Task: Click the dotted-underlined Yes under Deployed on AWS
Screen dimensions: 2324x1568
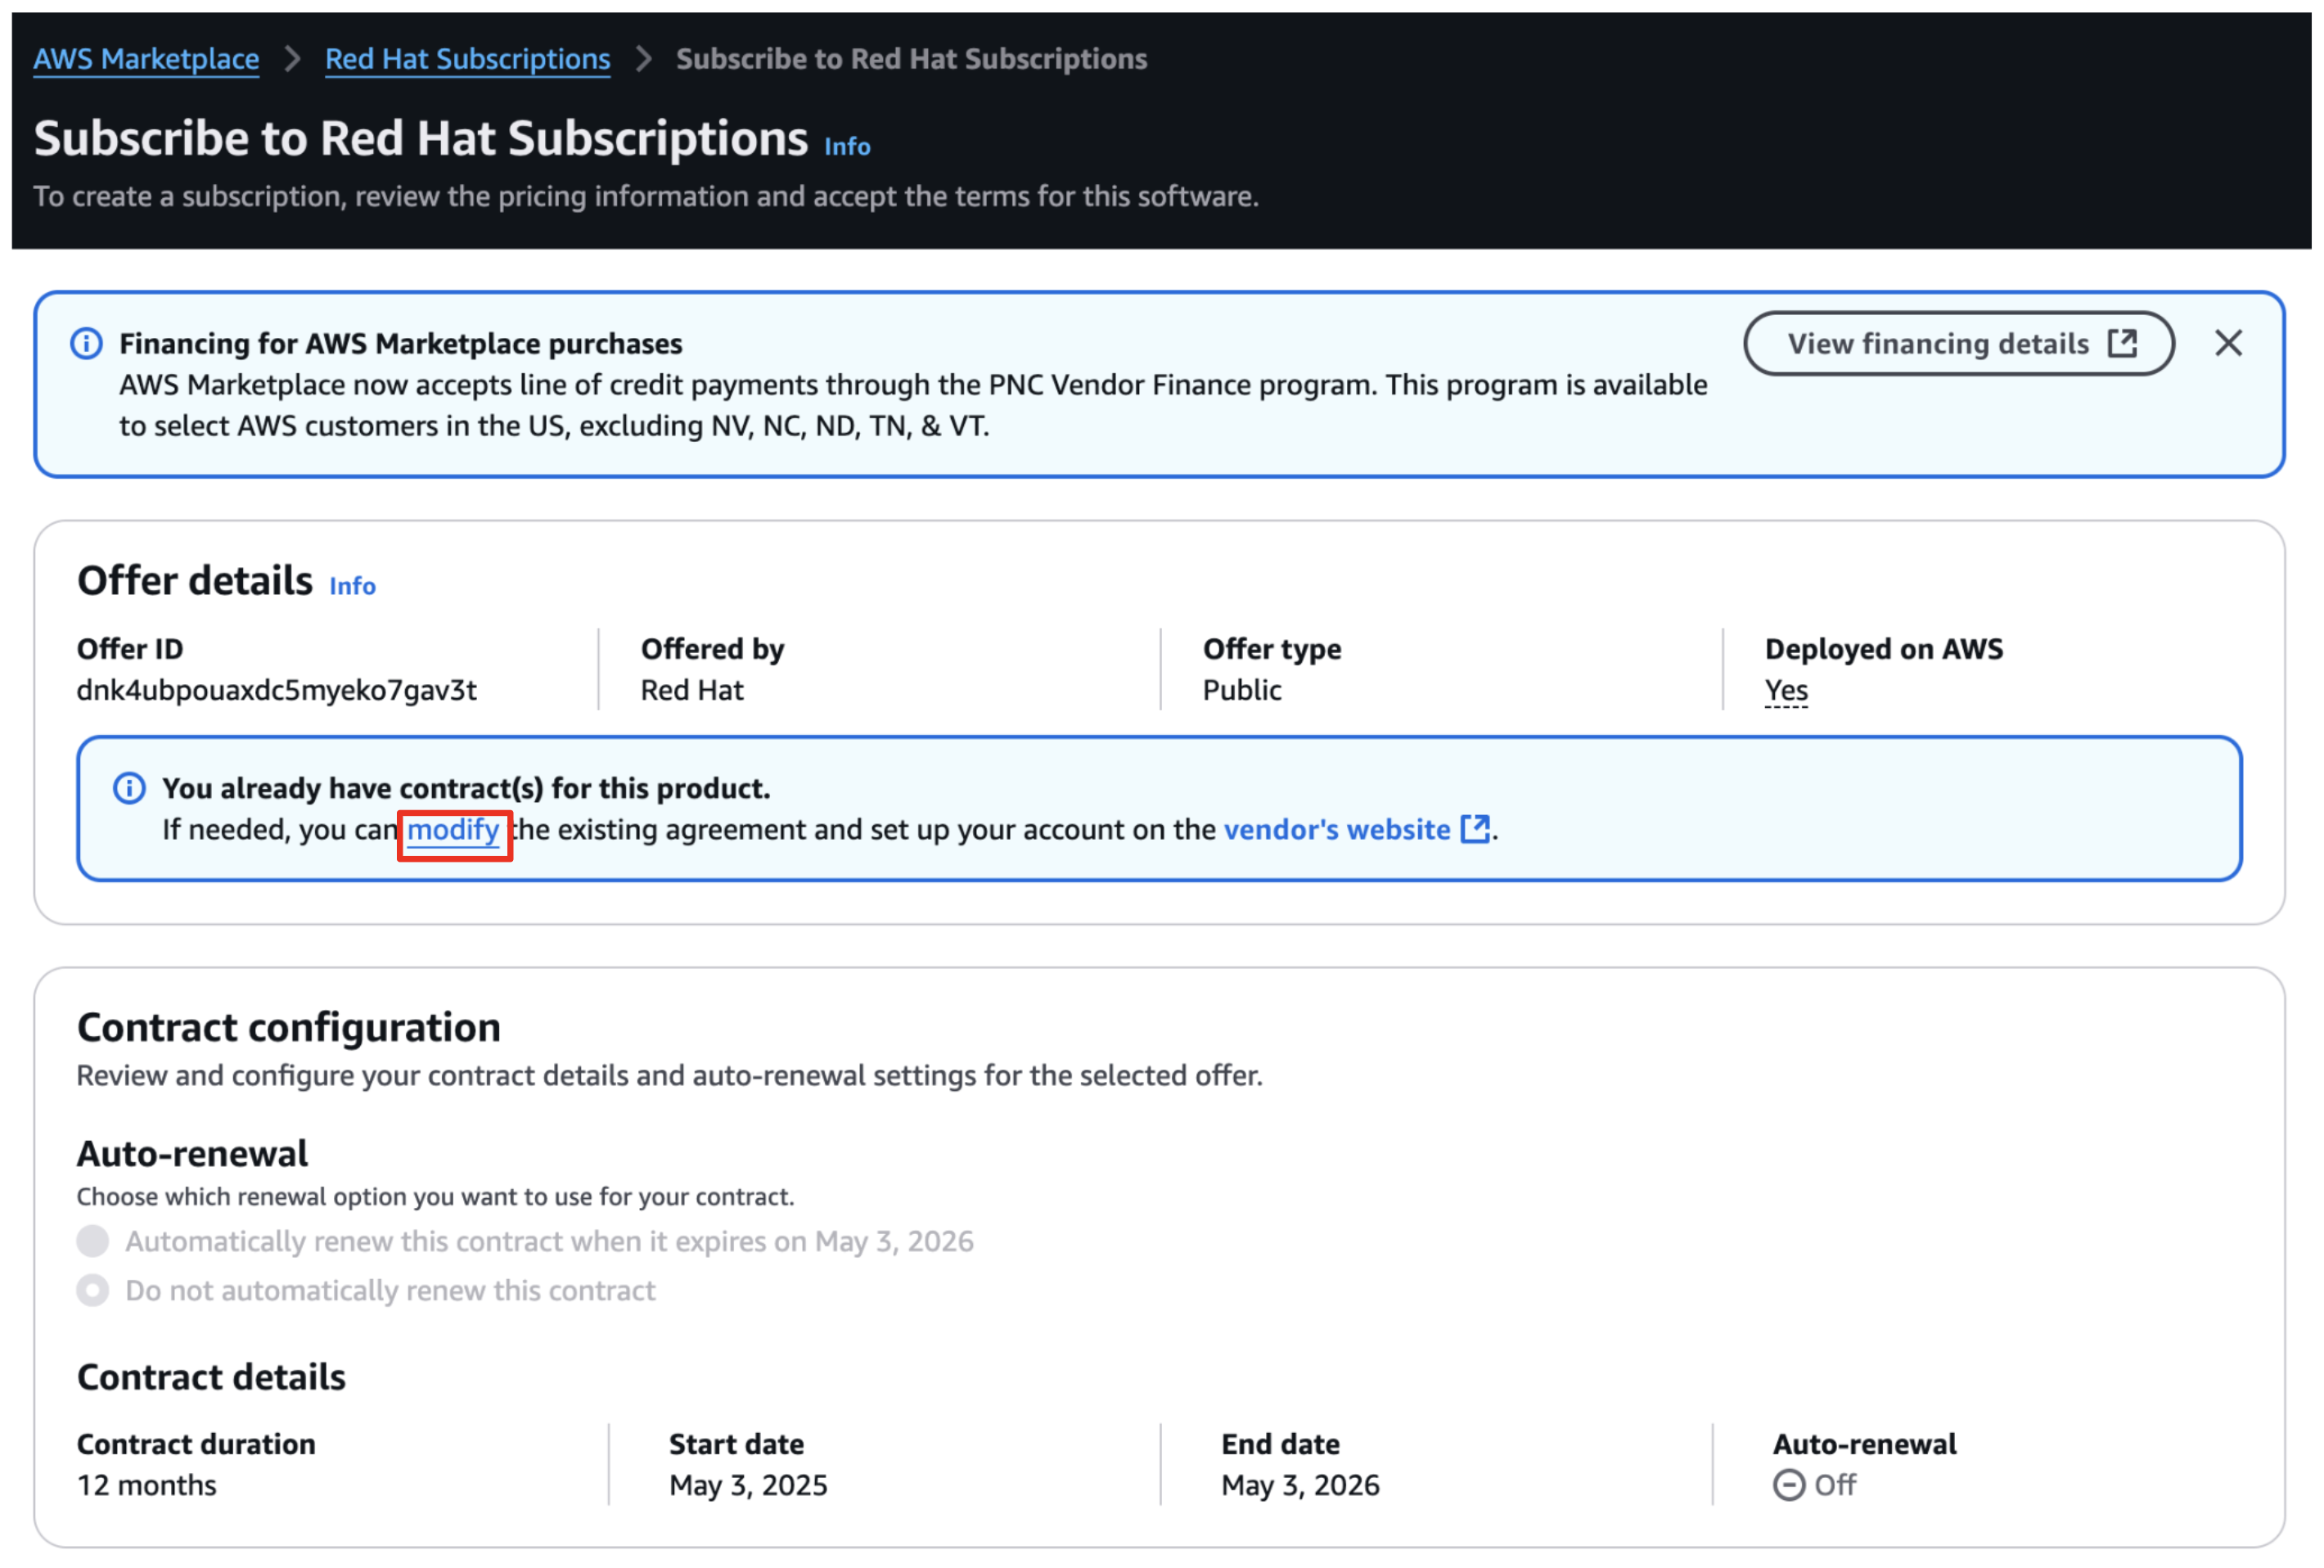Action: 1785,690
